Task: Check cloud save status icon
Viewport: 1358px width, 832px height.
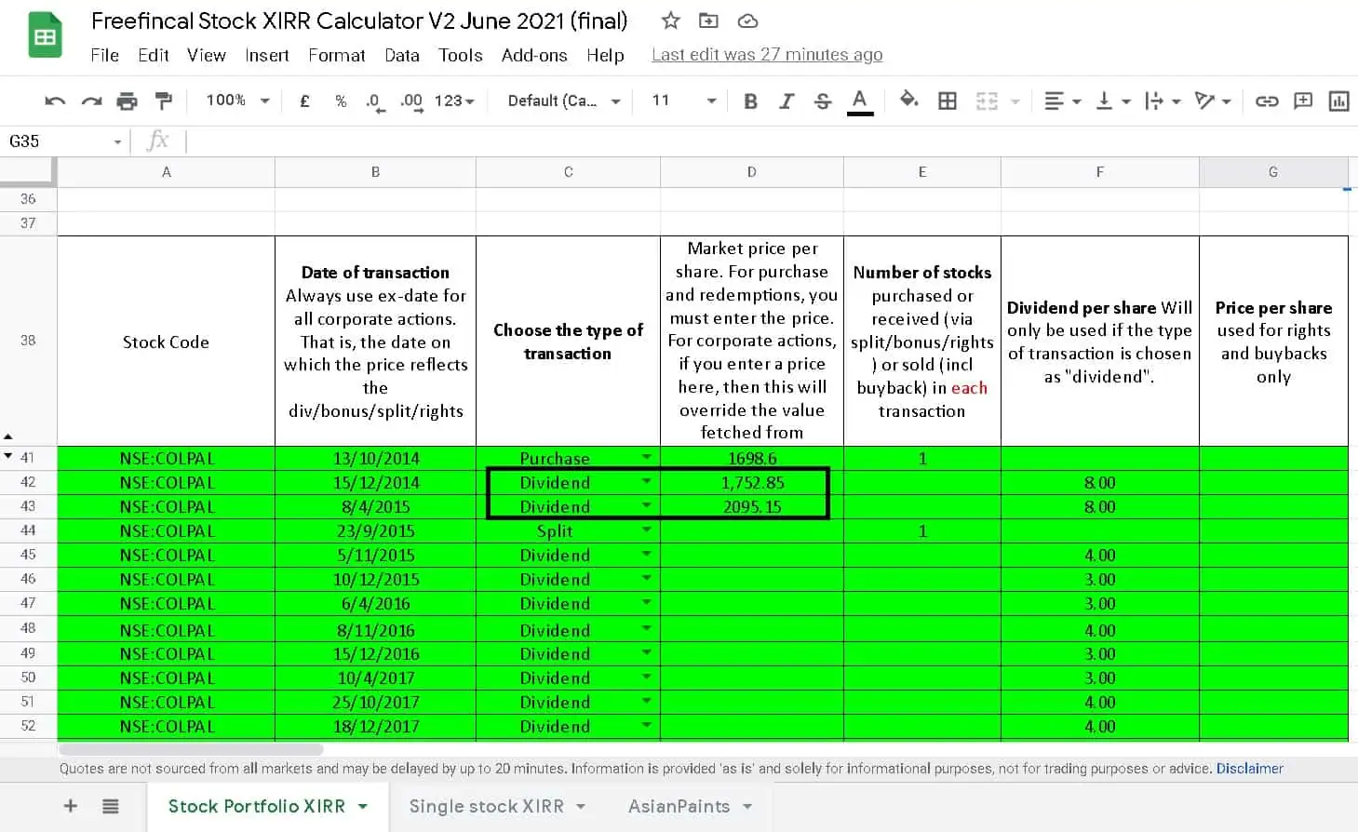Action: (x=747, y=20)
